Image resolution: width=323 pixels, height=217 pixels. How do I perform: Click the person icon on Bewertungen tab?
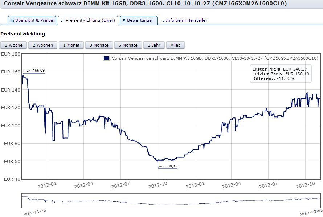point(124,21)
